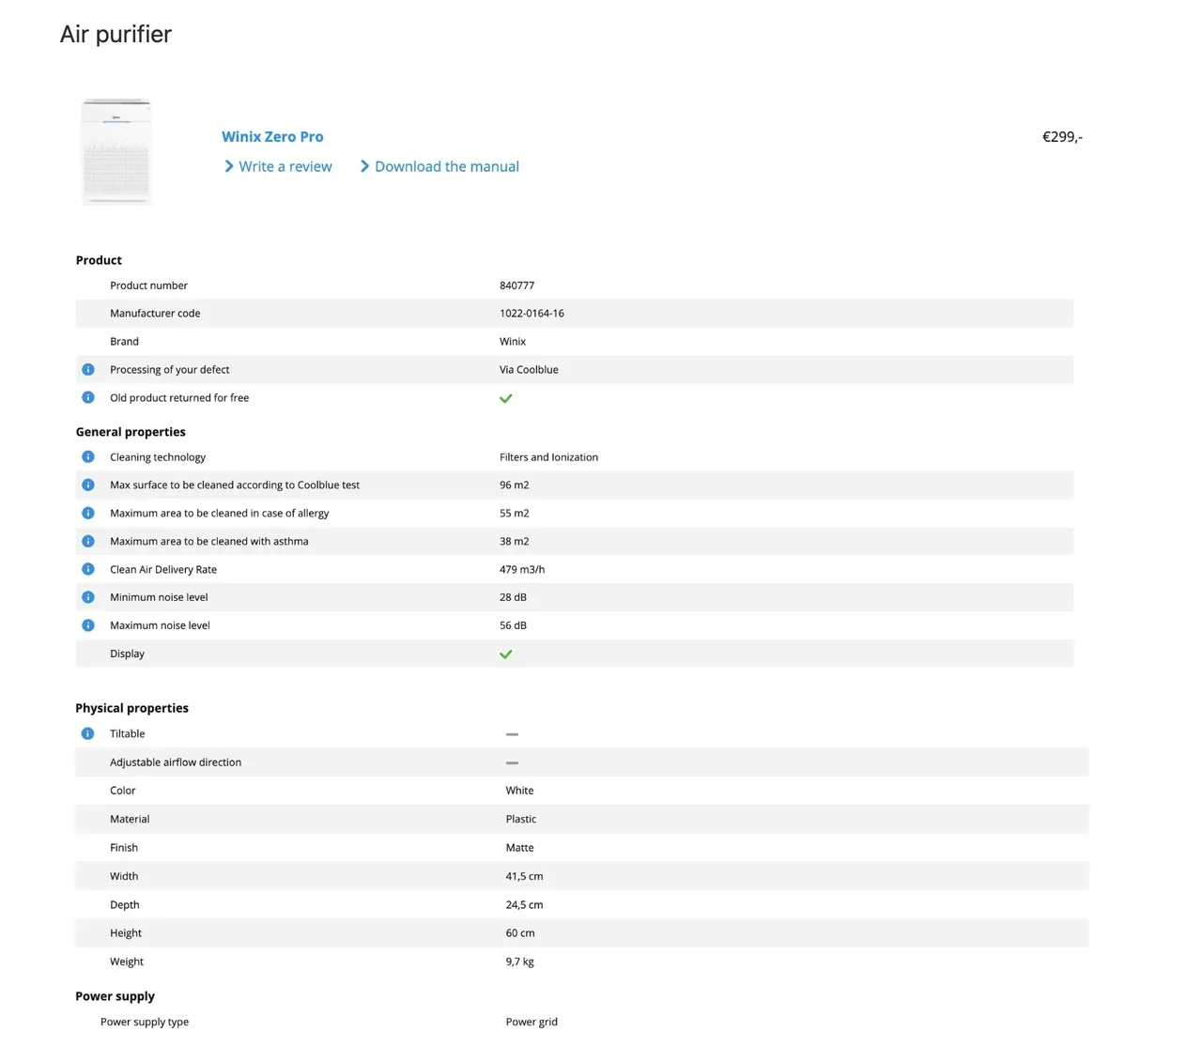Click the 479 m3/h value
Image resolution: width=1202 pixels, height=1062 pixels.
click(522, 570)
